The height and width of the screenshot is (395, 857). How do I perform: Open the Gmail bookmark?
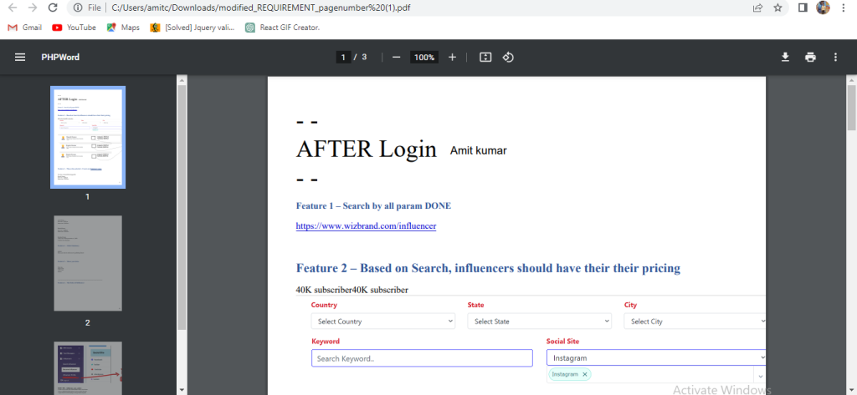coord(24,27)
